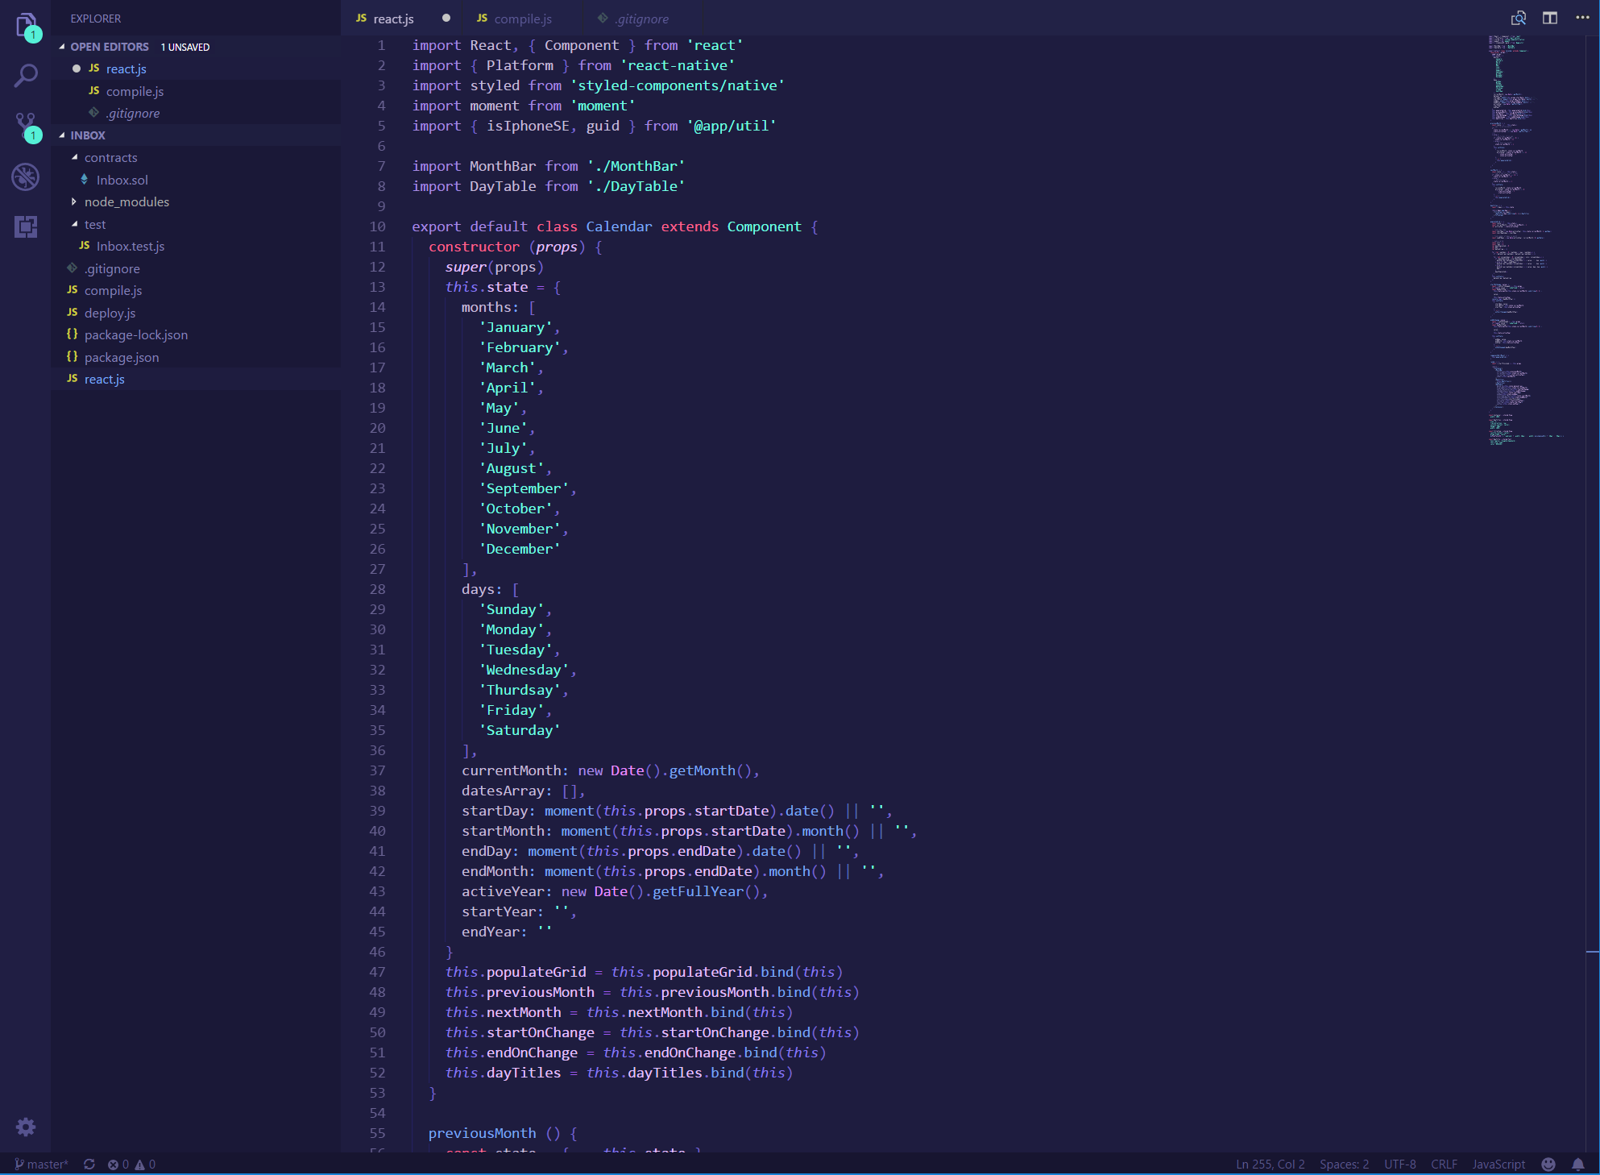Switch to the .gitignore tab
The width and height of the screenshot is (1600, 1175).
click(641, 19)
